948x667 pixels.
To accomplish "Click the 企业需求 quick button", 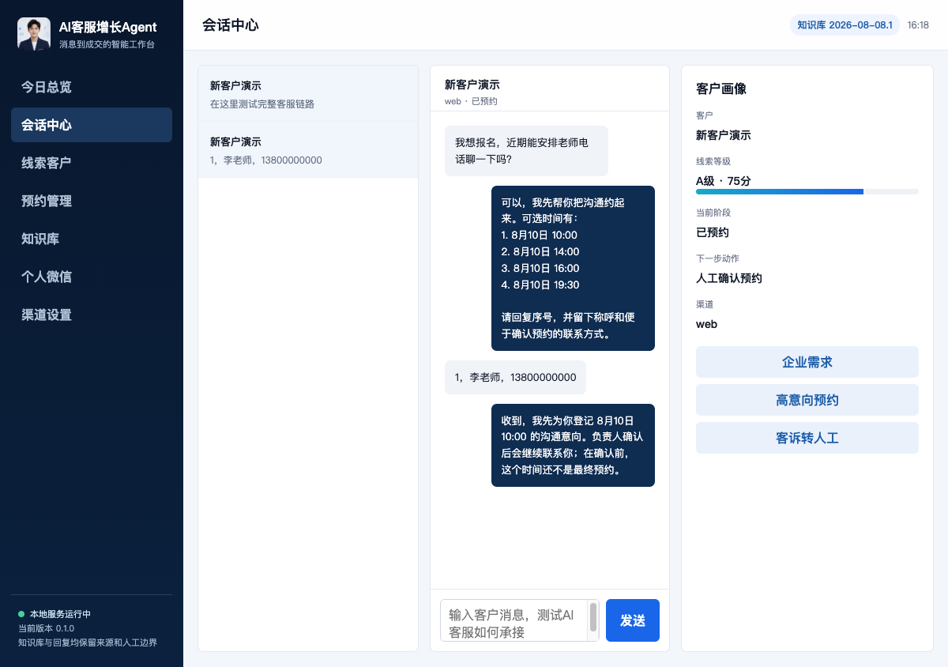I will tap(807, 362).
